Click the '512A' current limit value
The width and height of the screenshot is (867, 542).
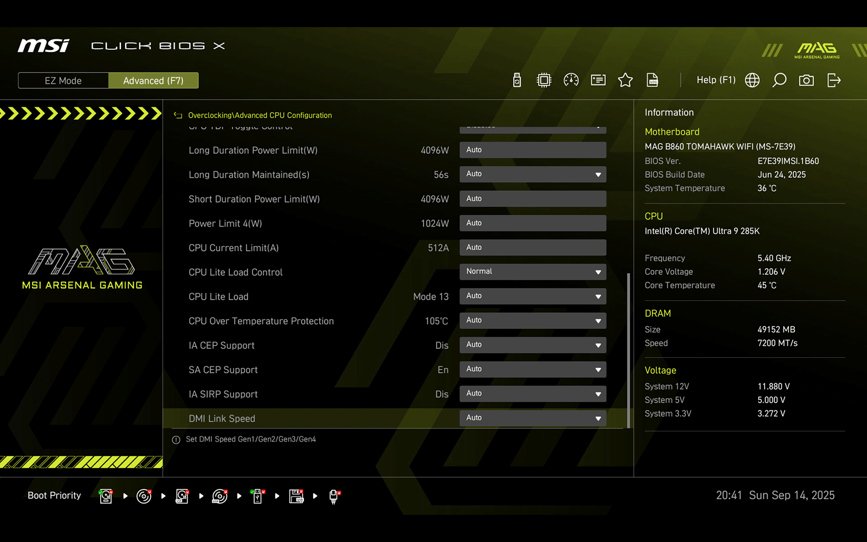tap(438, 248)
